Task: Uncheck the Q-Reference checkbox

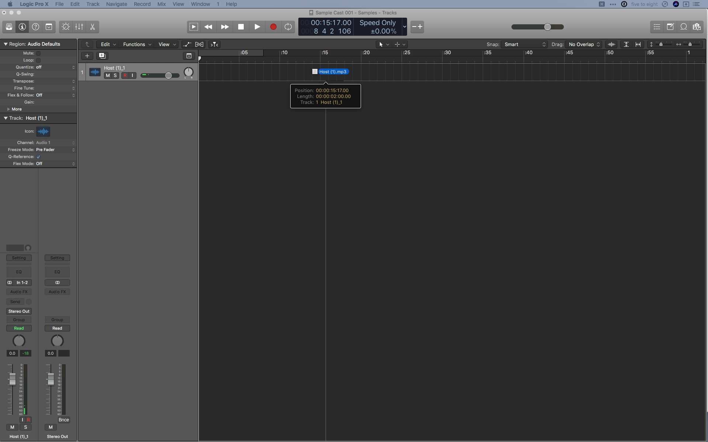Action: click(x=38, y=157)
